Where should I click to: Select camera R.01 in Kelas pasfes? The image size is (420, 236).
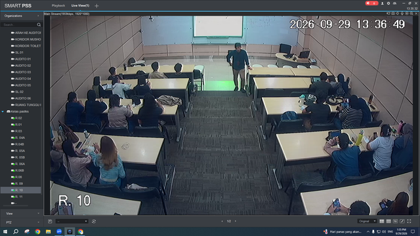pyautogui.click(x=16, y=125)
